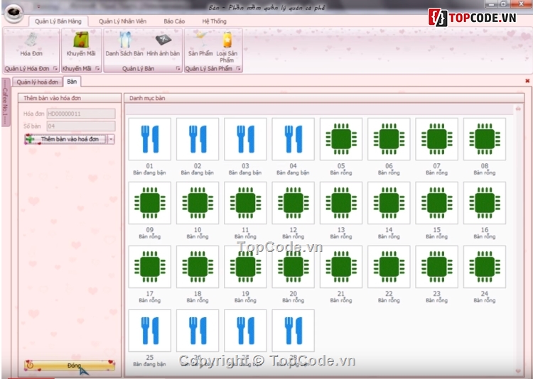Click the Số bàn input field

(x=80, y=126)
